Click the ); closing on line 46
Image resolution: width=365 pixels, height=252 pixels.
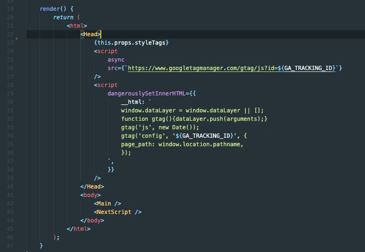pyautogui.click(x=57, y=237)
